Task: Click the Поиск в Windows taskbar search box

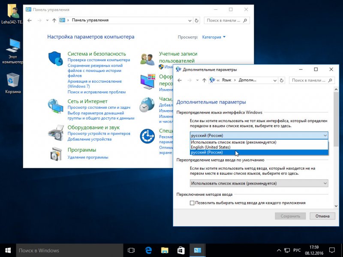Action: coord(69,250)
